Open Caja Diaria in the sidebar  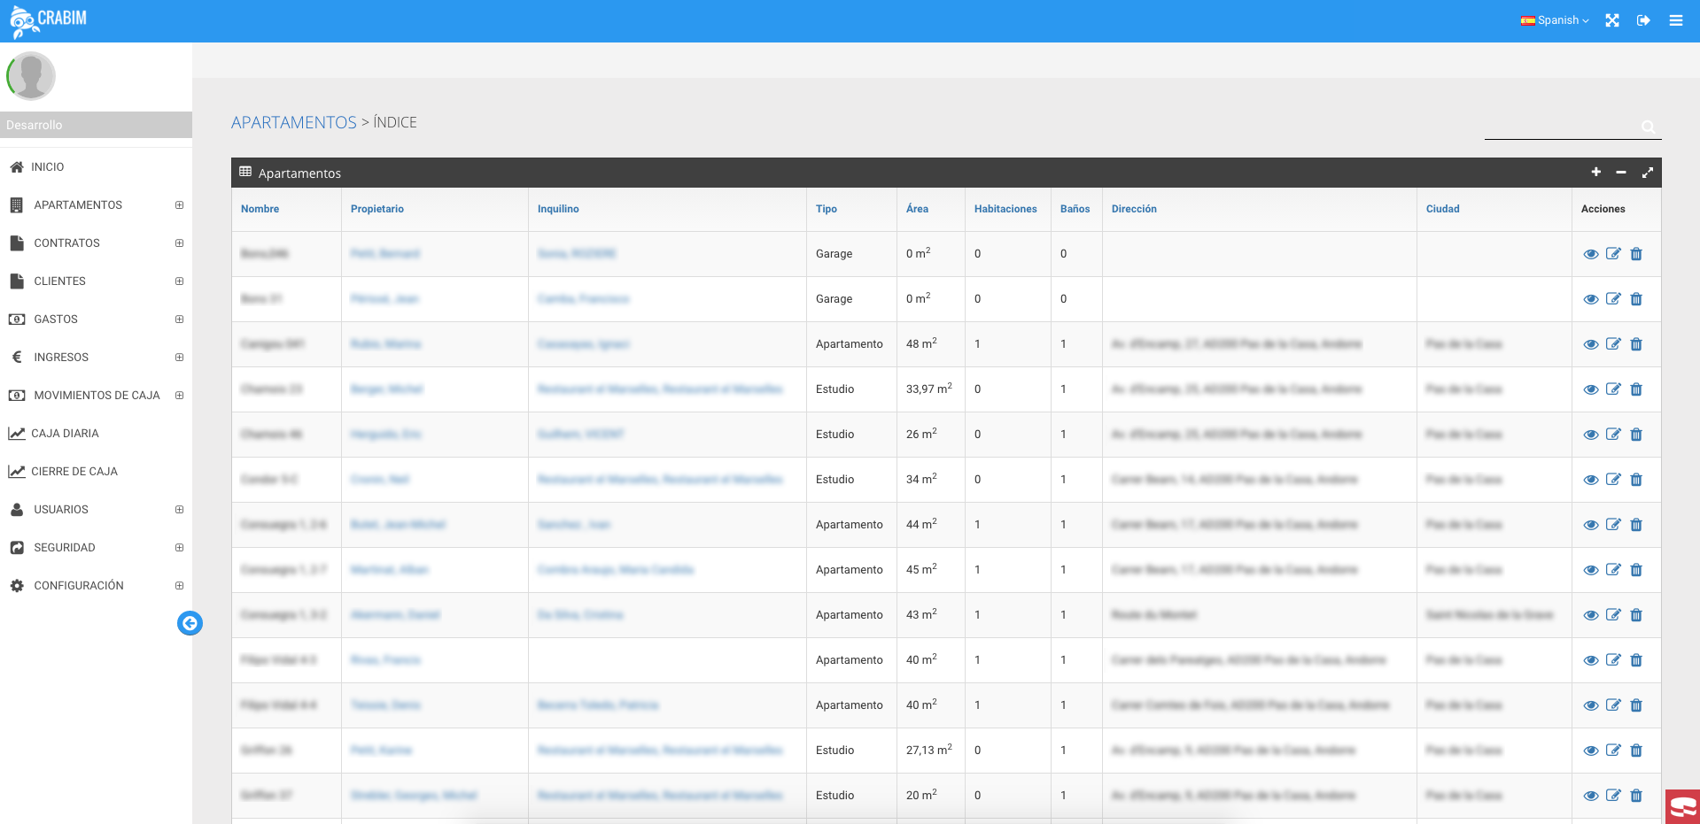[65, 434]
